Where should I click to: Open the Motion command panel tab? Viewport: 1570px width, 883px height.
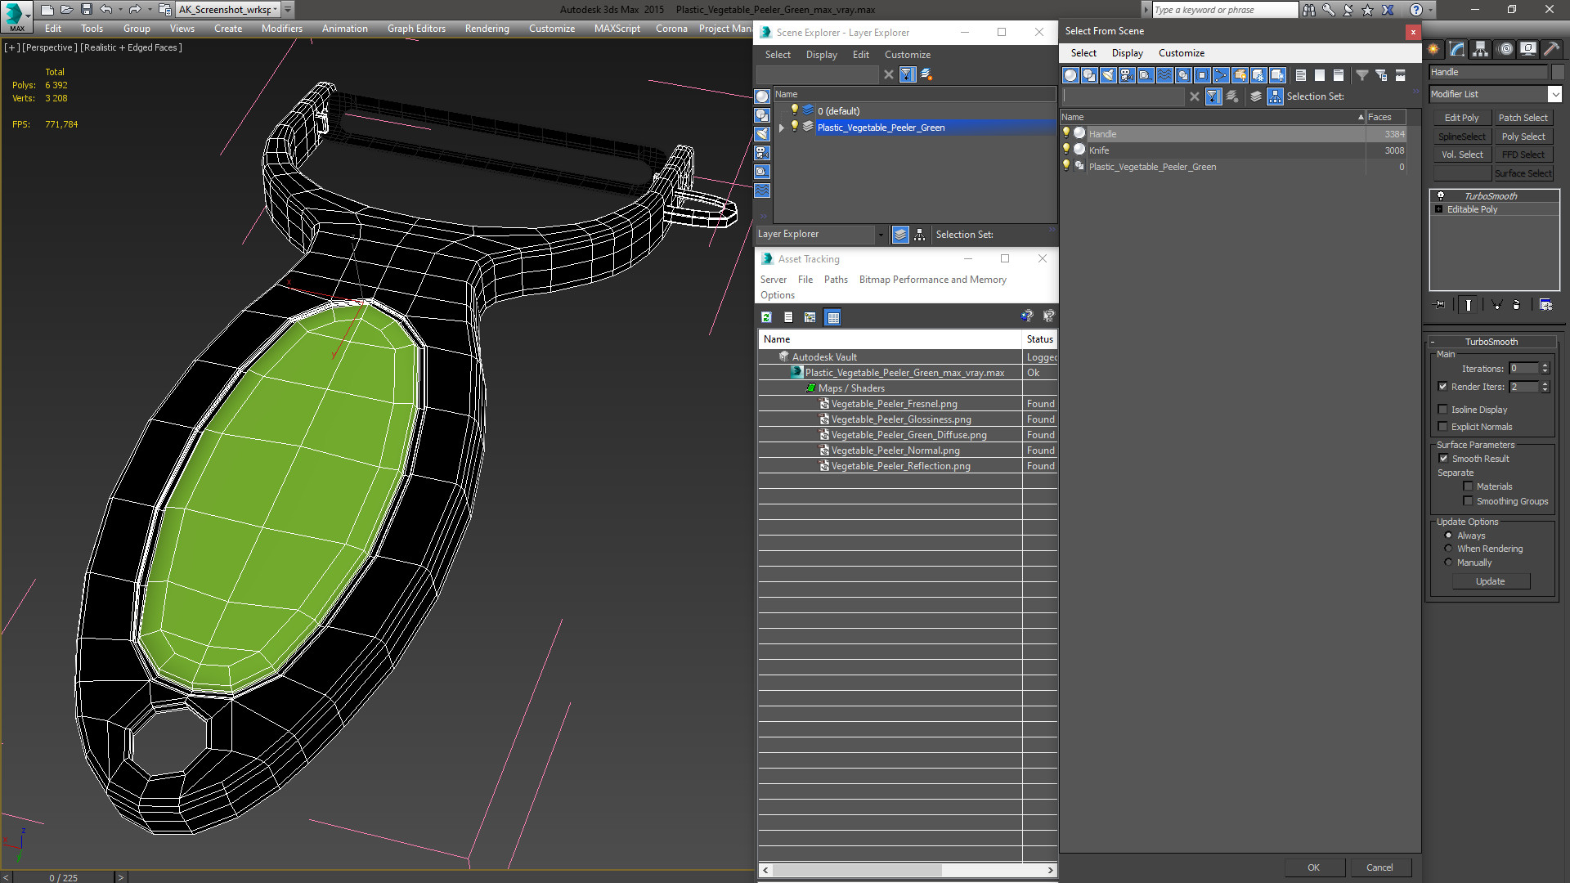1505,49
